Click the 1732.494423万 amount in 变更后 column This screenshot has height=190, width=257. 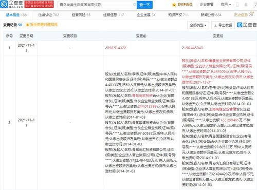[219, 174]
